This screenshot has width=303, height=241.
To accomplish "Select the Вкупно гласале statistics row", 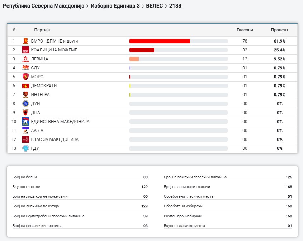I will (x=80, y=187).
